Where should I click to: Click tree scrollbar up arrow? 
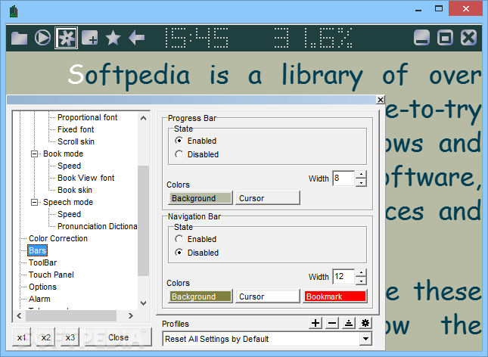[144, 118]
